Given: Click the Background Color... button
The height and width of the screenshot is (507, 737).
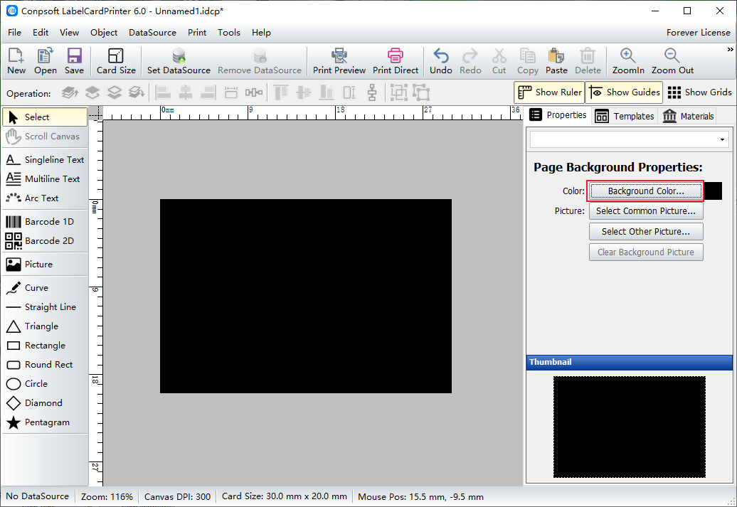Looking at the screenshot, I should (646, 191).
